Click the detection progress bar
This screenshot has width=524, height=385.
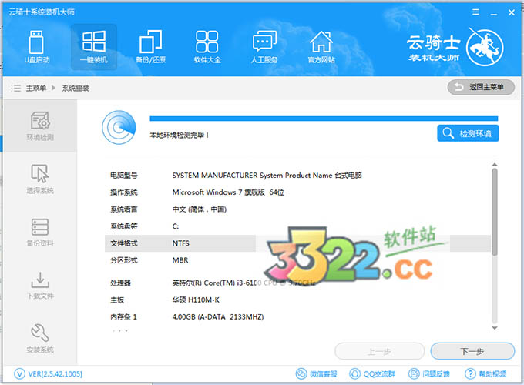pyautogui.click(x=324, y=119)
